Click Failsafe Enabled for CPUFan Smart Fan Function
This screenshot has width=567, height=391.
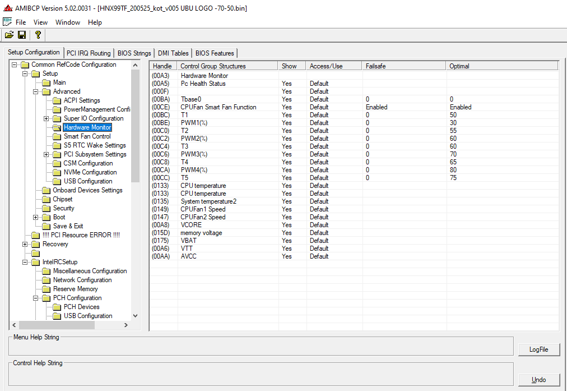pyautogui.click(x=377, y=107)
